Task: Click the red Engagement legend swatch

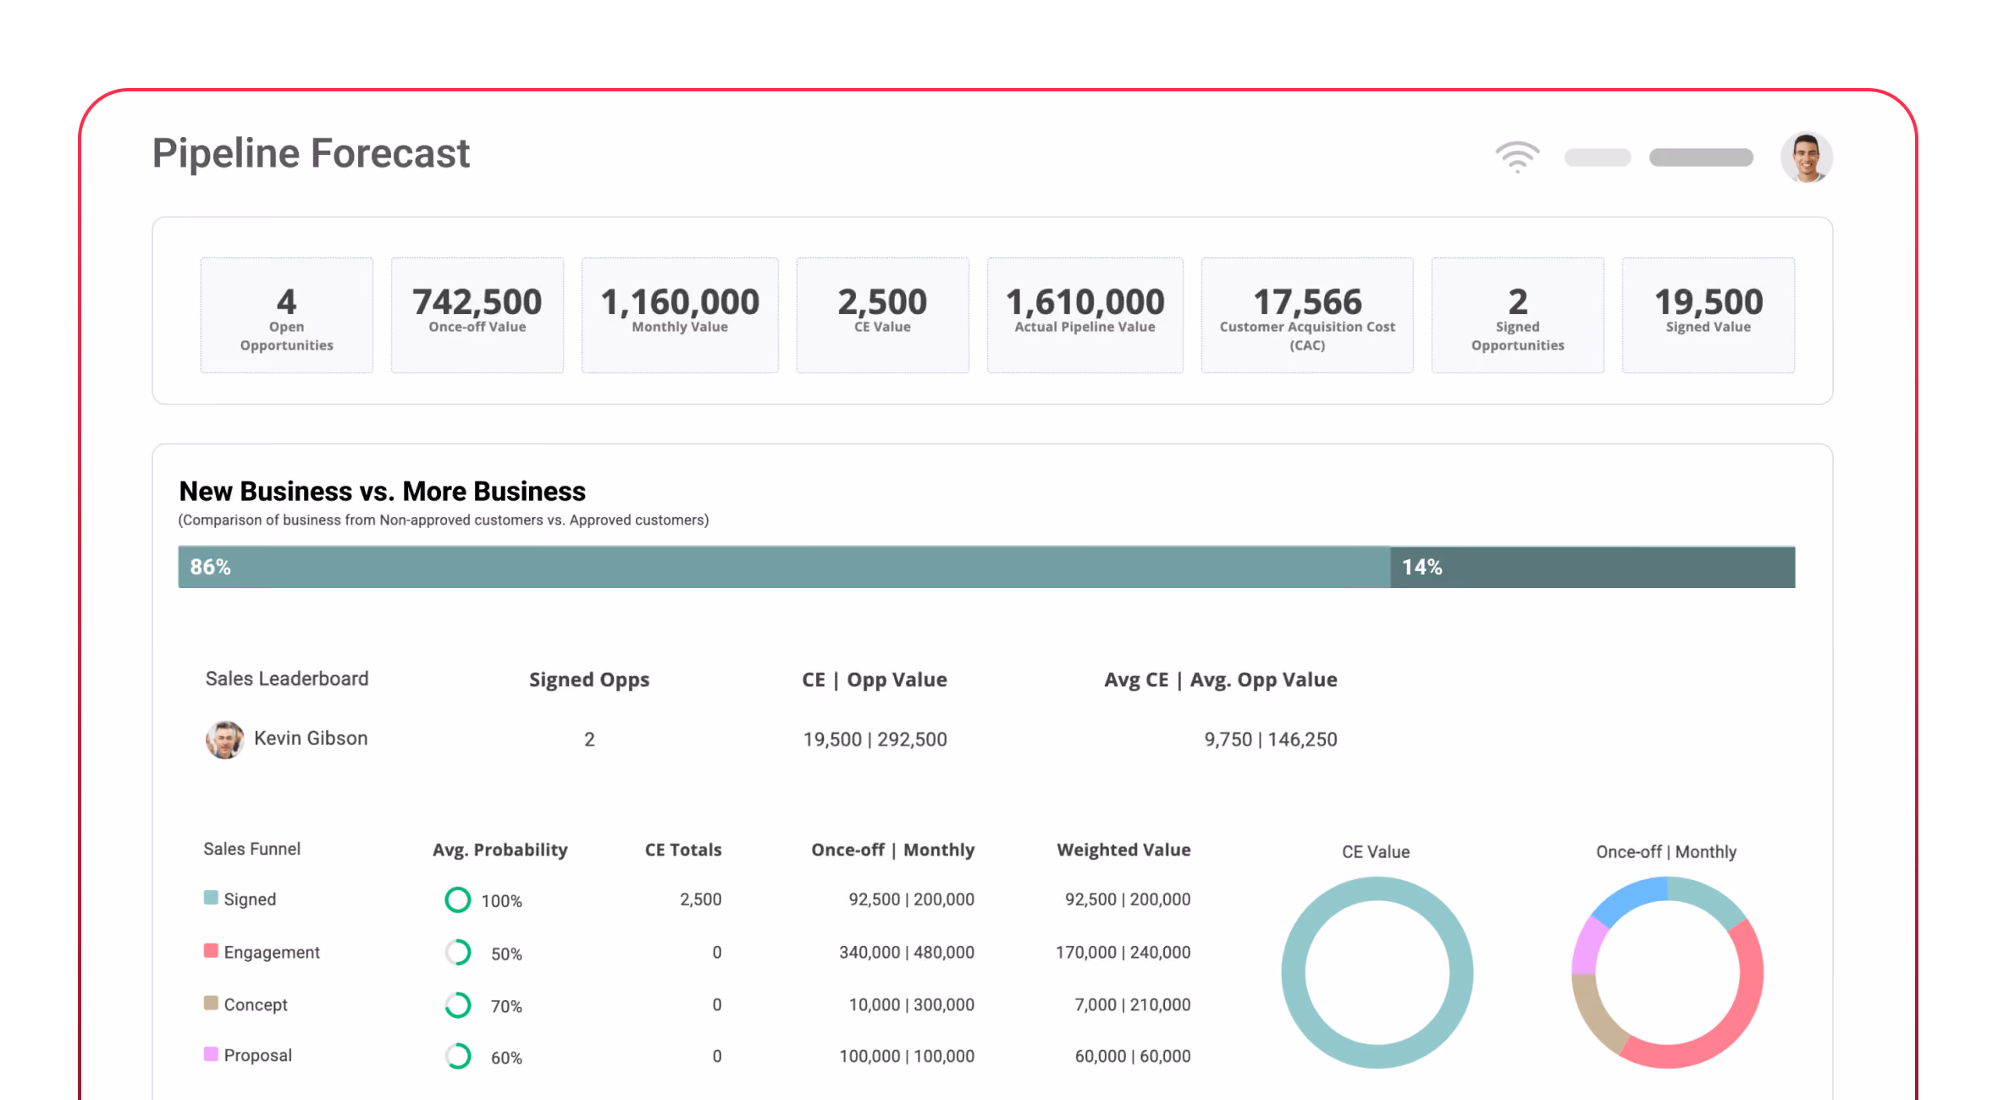Action: point(211,950)
